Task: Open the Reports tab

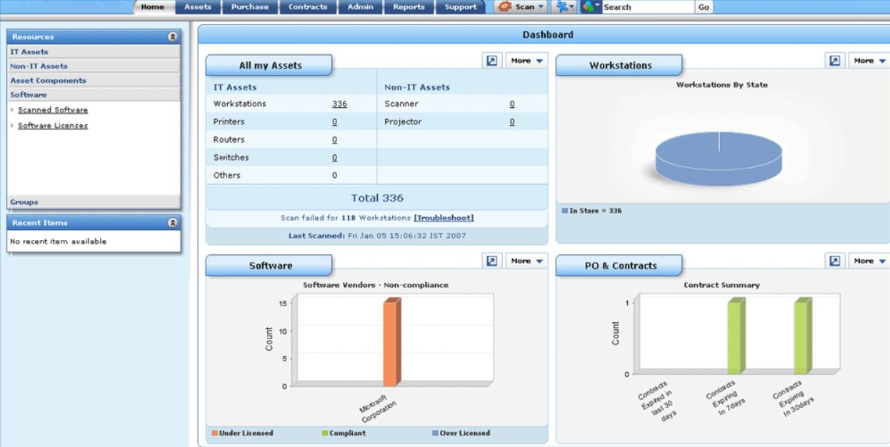Action: (409, 7)
